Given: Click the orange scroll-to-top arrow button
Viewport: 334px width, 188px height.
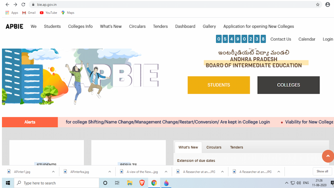Looking at the screenshot, I should 328,156.
